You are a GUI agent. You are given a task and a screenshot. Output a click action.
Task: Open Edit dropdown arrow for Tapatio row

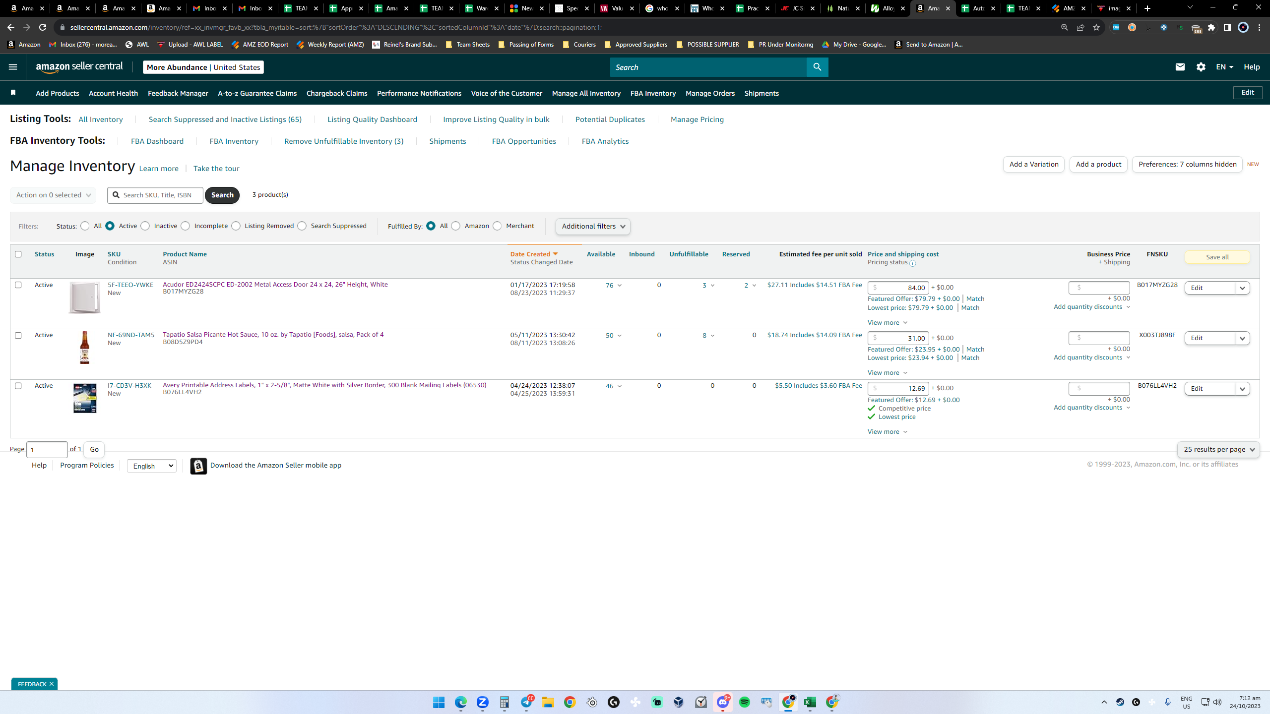point(1243,338)
